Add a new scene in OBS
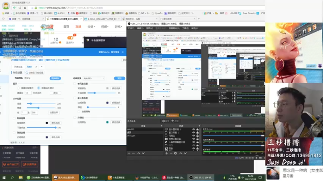 pyautogui.click(x=129, y=153)
